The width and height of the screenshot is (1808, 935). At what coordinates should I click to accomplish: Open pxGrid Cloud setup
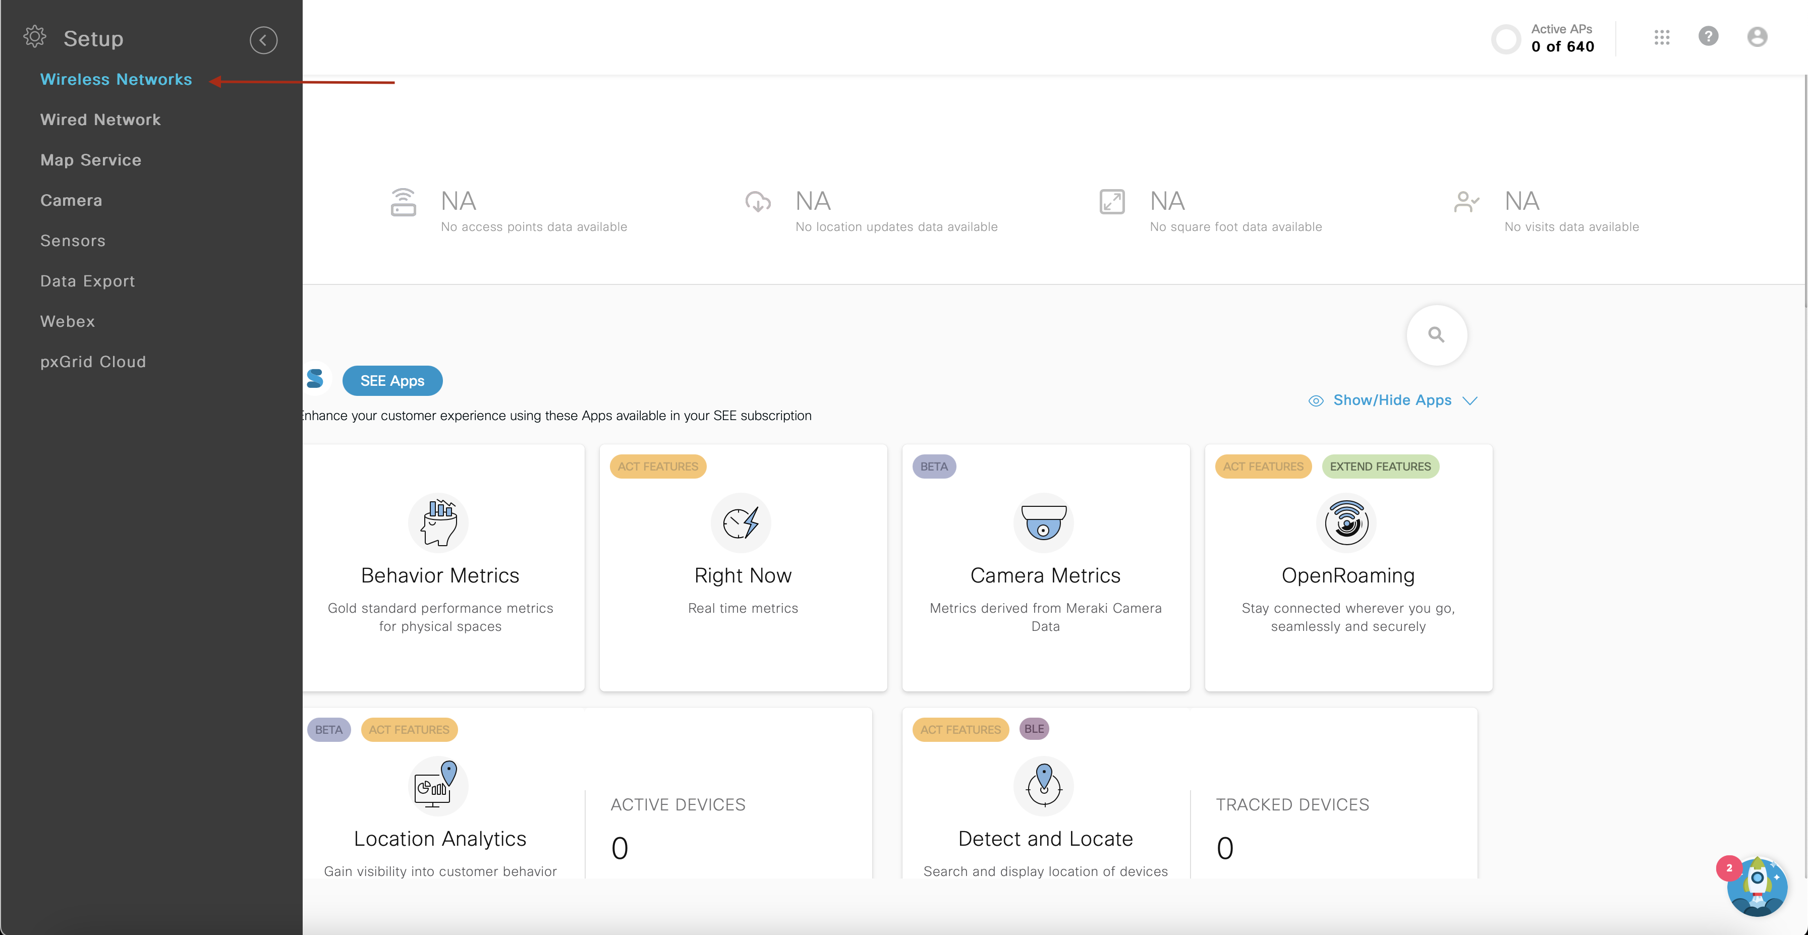[x=93, y=362]
